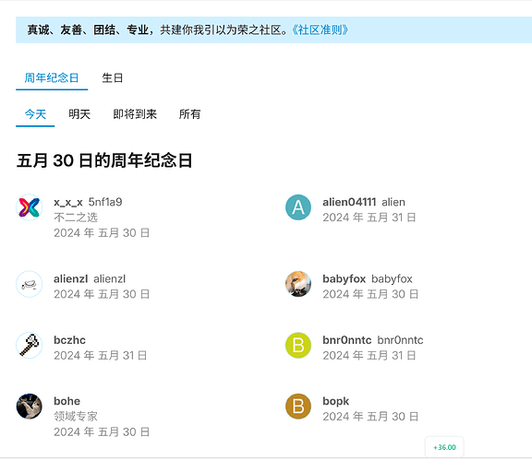Screen dimensions: 532x460
Task: Open the bopk username link
Action: (335, 401)
